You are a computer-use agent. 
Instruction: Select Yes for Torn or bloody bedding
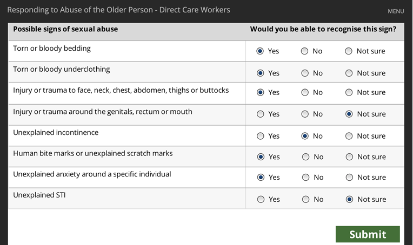point(260,51)
